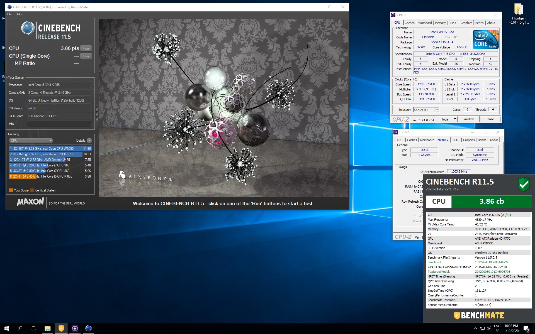Click the network tray icon
The height and width of the screenshot is (334, 535).
(482, 328)
